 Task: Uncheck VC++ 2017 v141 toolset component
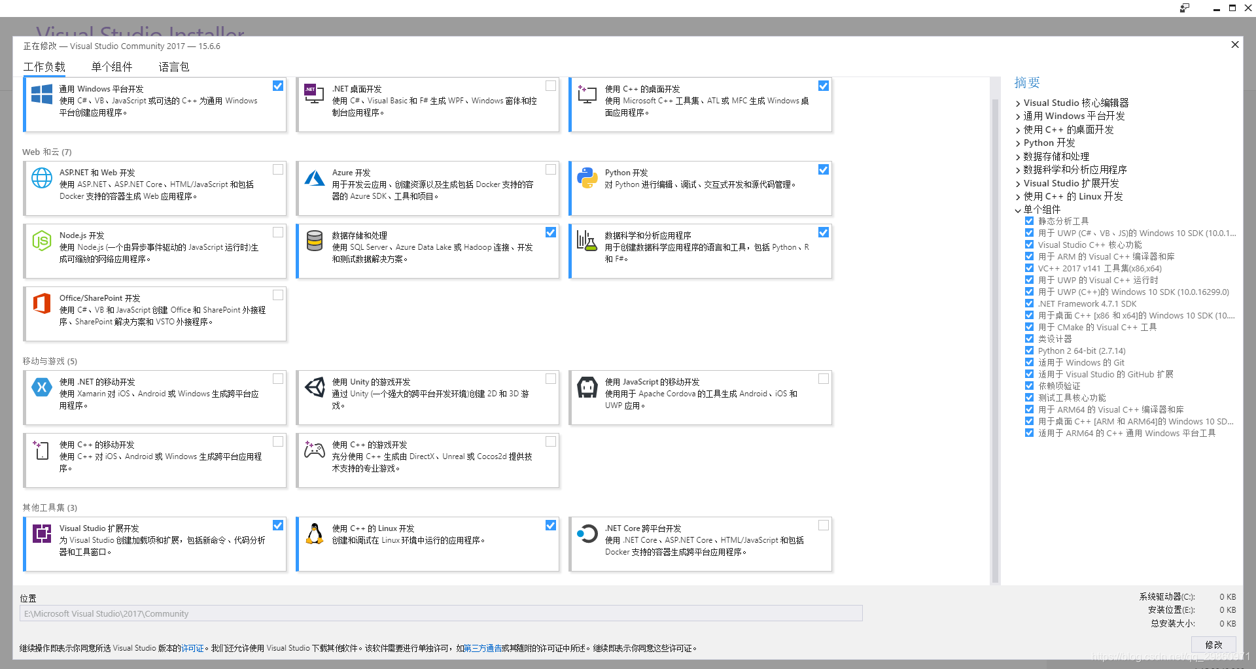click(1029, 268)
